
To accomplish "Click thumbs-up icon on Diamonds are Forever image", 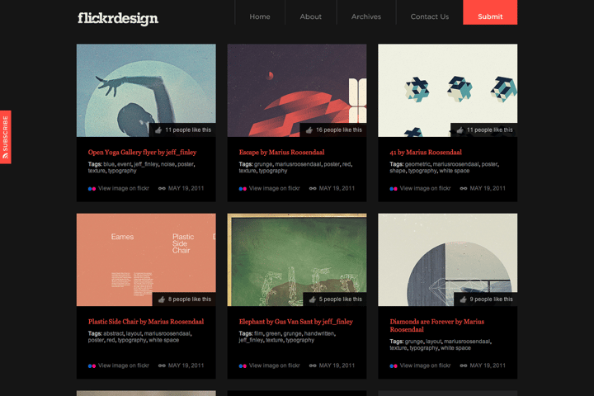I will point(463,299).
